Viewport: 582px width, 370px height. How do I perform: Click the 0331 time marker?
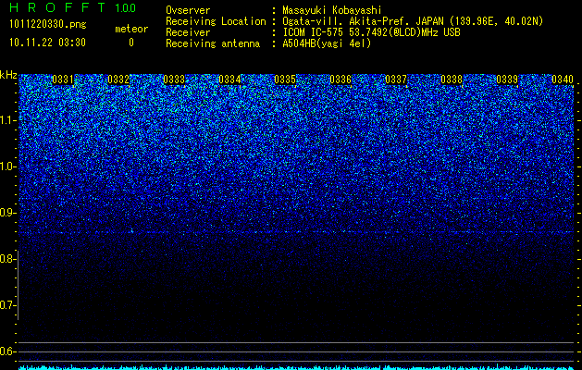coord(63,80)
